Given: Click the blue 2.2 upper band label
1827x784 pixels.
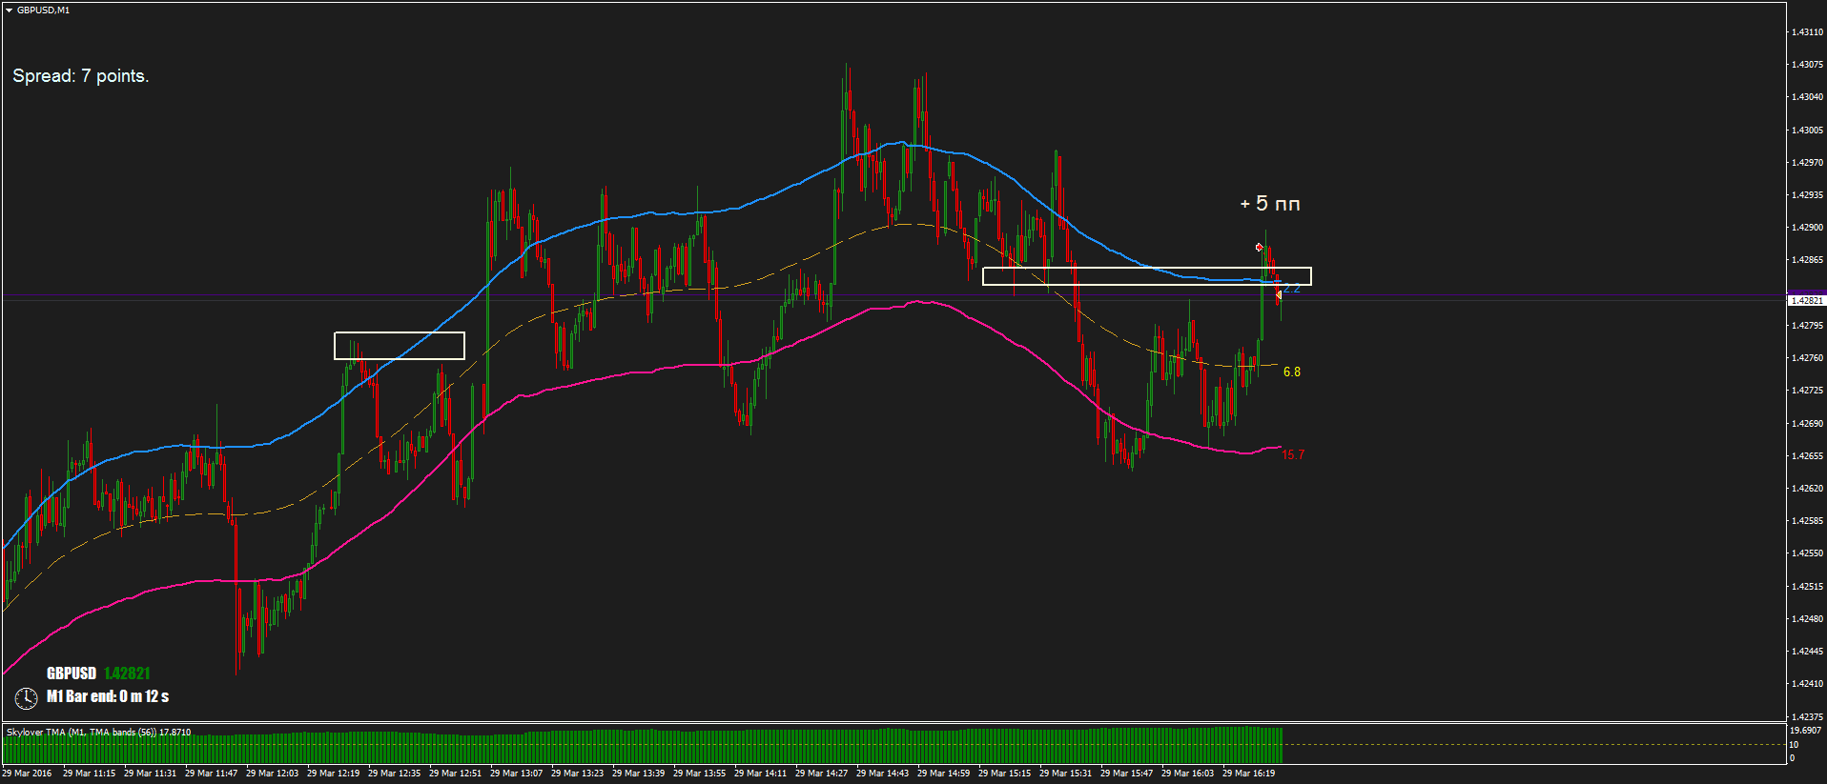Looking at the screenshot, I should [x=1292, y=289].
